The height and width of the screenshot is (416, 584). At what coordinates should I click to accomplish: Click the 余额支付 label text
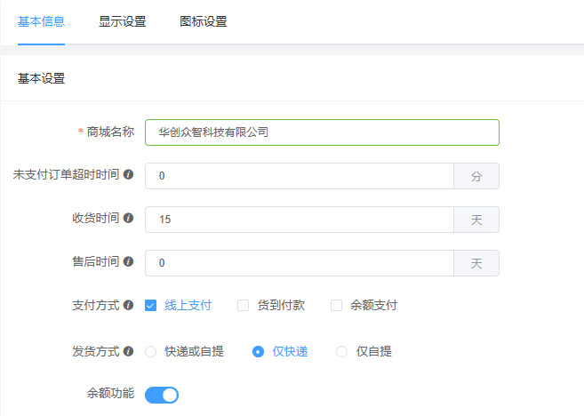pyautogui.click(x=373, y=306)
